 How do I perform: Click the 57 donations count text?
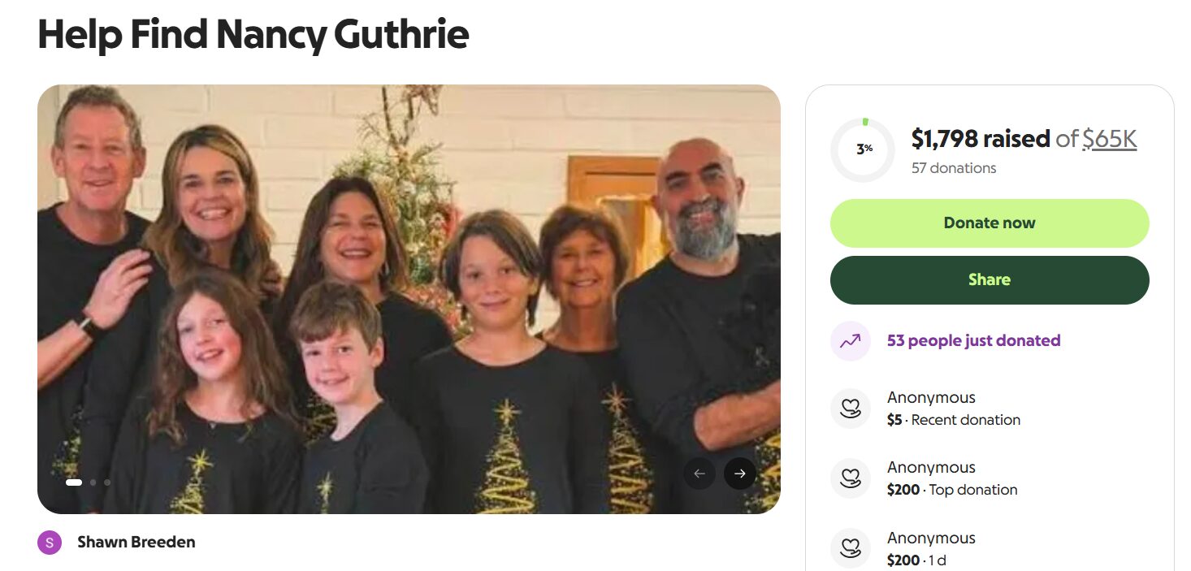(x=954, y=168)
